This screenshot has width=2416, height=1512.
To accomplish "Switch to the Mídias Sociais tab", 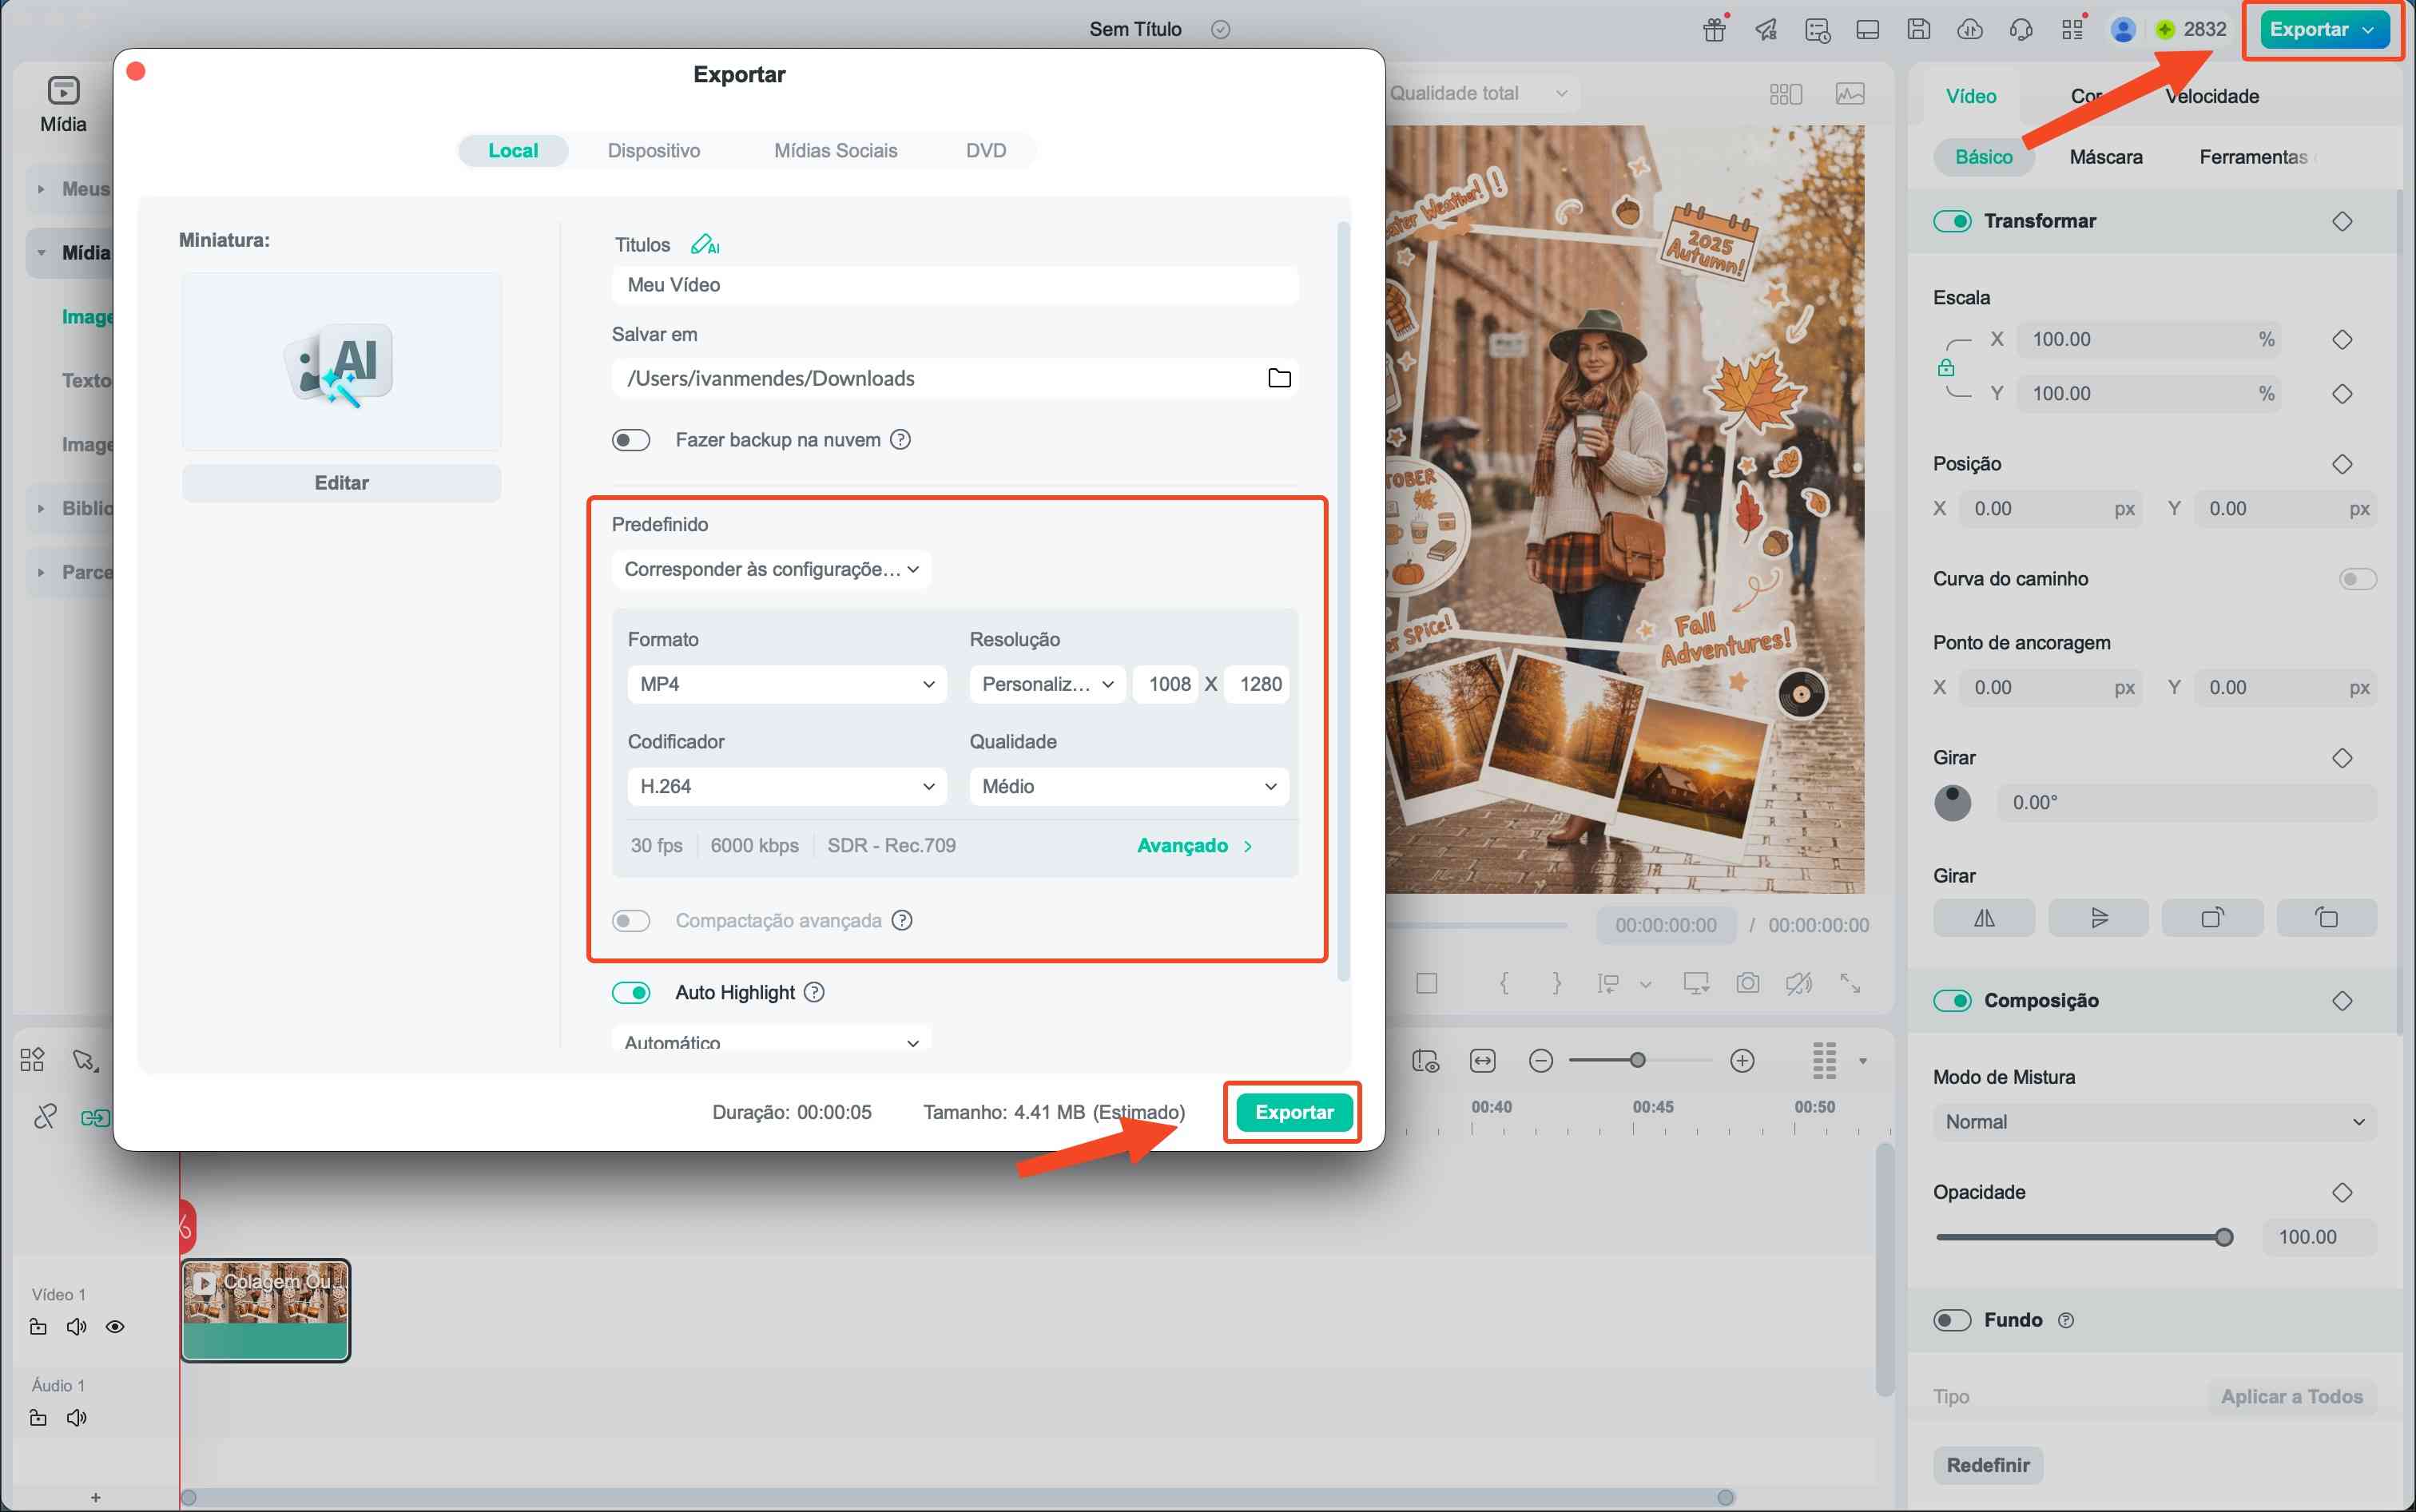I will click(835, 151).
